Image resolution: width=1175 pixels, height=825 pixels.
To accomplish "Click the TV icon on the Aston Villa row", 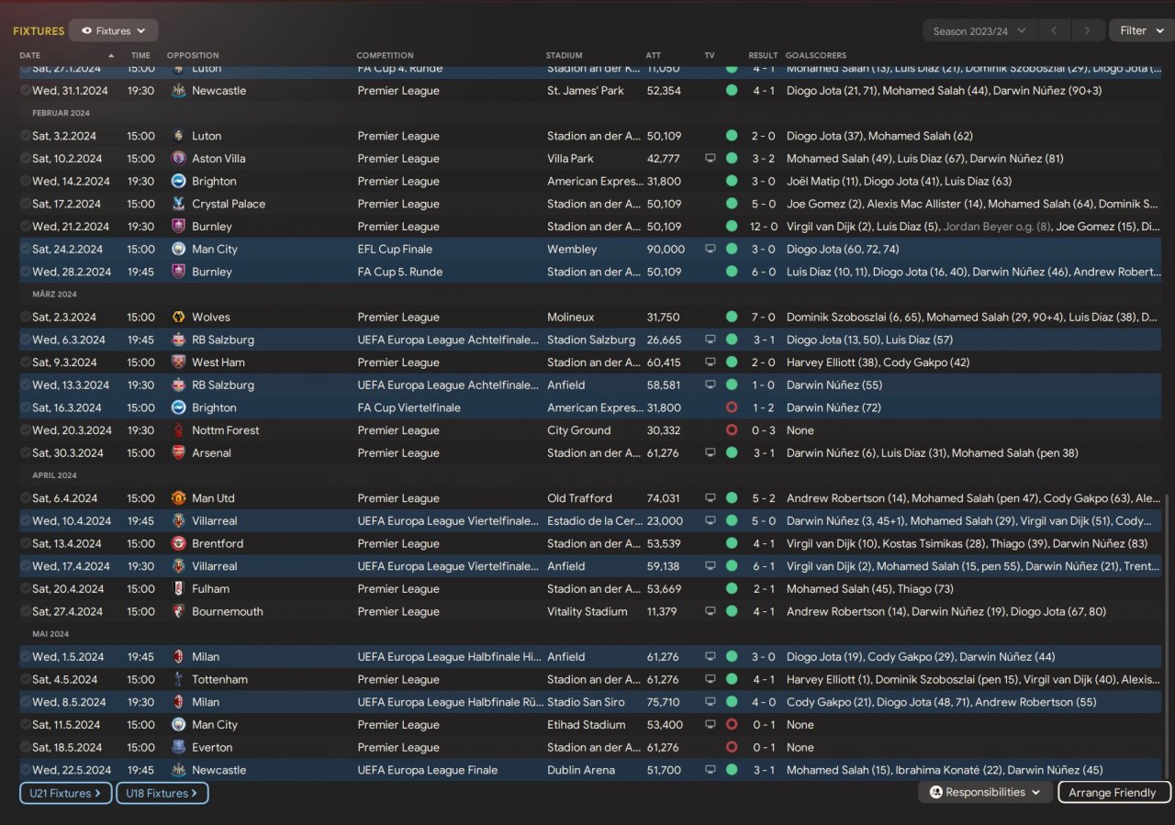I will point(710,159).
